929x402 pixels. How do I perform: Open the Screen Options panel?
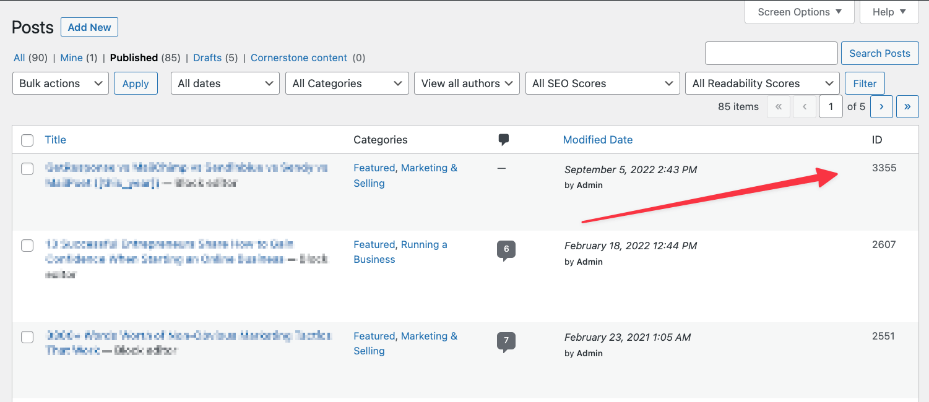[x=798, y=12]
